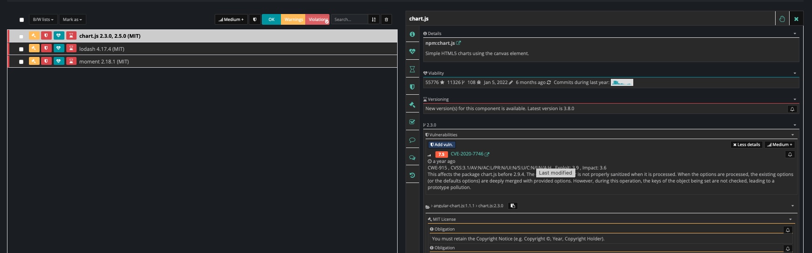This screenshot has height=253, width=812.
Task: Collapse the Versioning section arrow
Action: (x=795, y=99)
